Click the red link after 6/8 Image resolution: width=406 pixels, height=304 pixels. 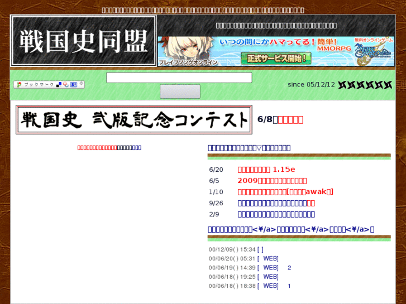[290, 119]
